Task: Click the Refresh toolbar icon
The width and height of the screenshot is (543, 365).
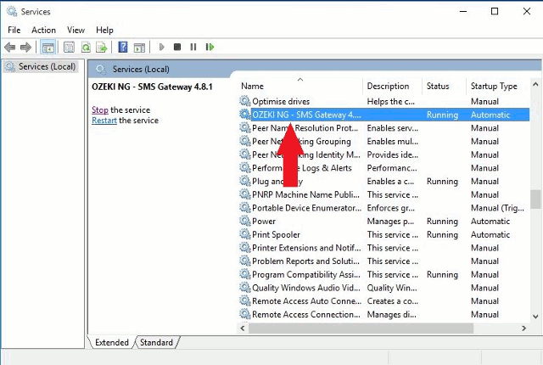Action: (86, 47)
